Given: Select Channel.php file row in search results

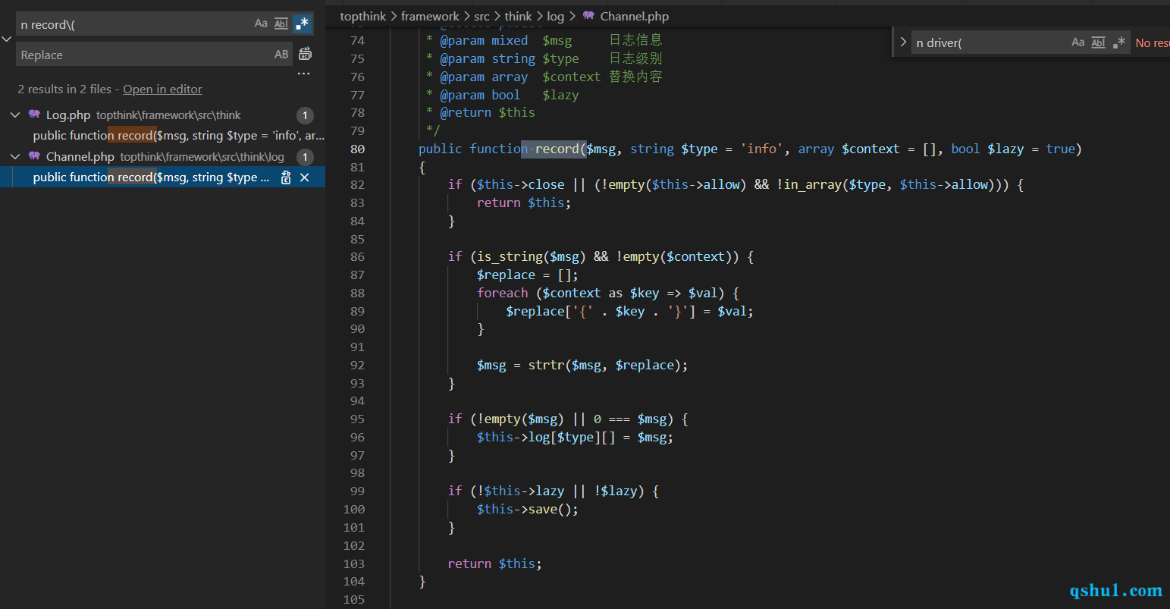Looking at the screenshot, I should click(x=162, y=157).
